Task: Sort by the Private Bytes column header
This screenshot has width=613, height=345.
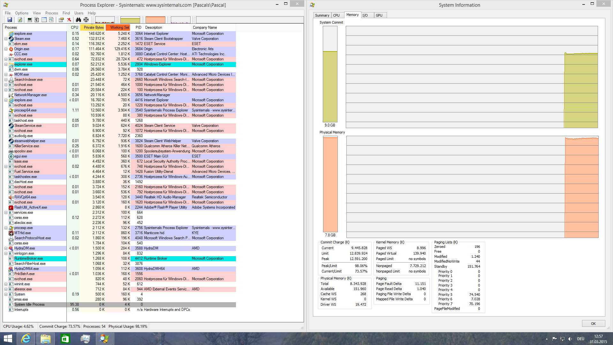Action: point(93,27)
